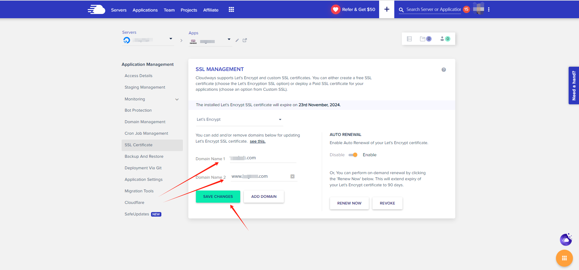
Task: Select SSL Certificate in sidebar
Action: 152,145
